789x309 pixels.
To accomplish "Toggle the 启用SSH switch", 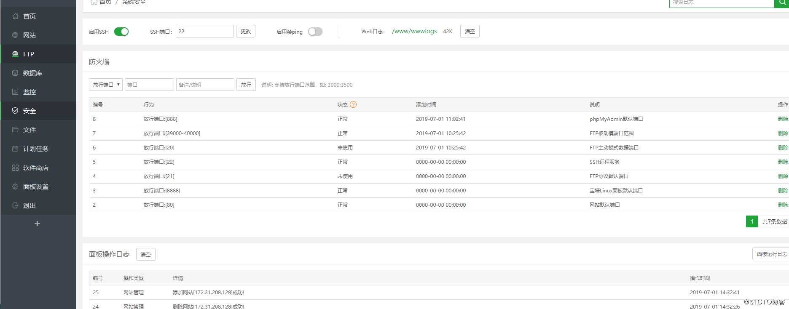I will [x=121, y=32].
